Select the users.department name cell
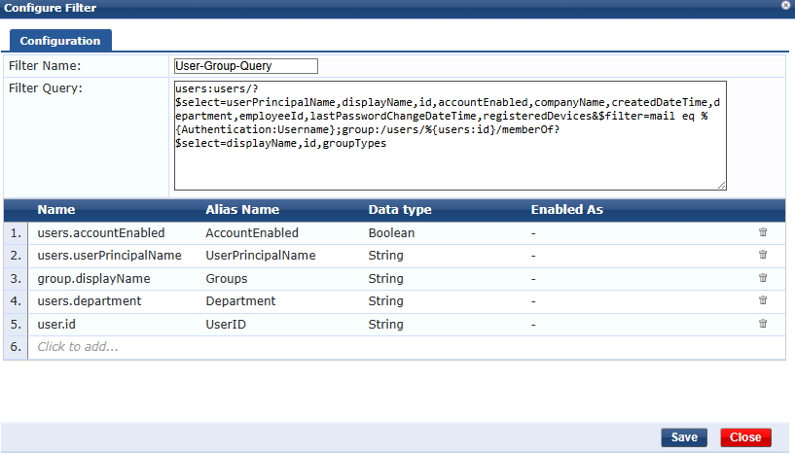 (x=90, y=301)
